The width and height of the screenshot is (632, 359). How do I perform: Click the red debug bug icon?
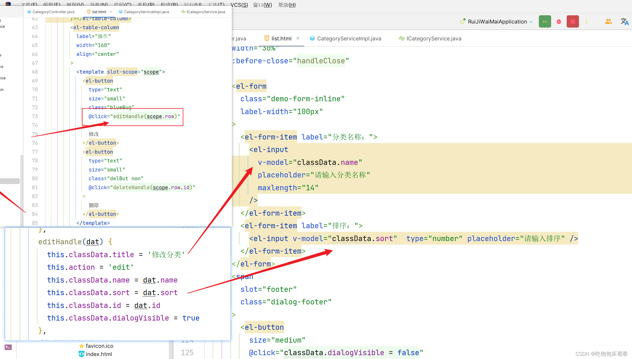[x=559, y=22]
